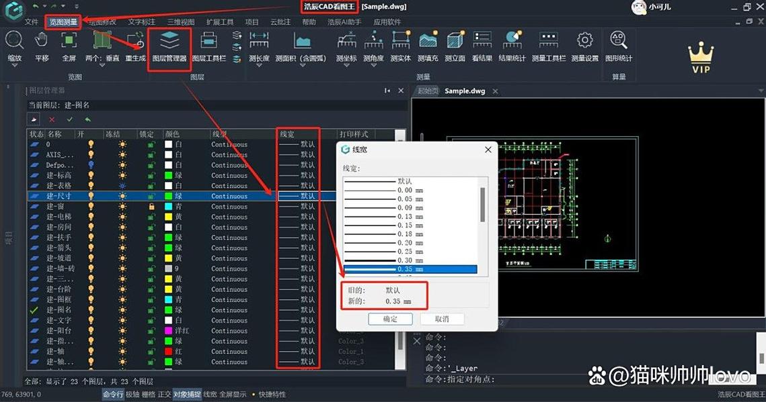Switch to the 览图测量 ribbon tab
Screen dimensions: 766x402
pos(63,22)
